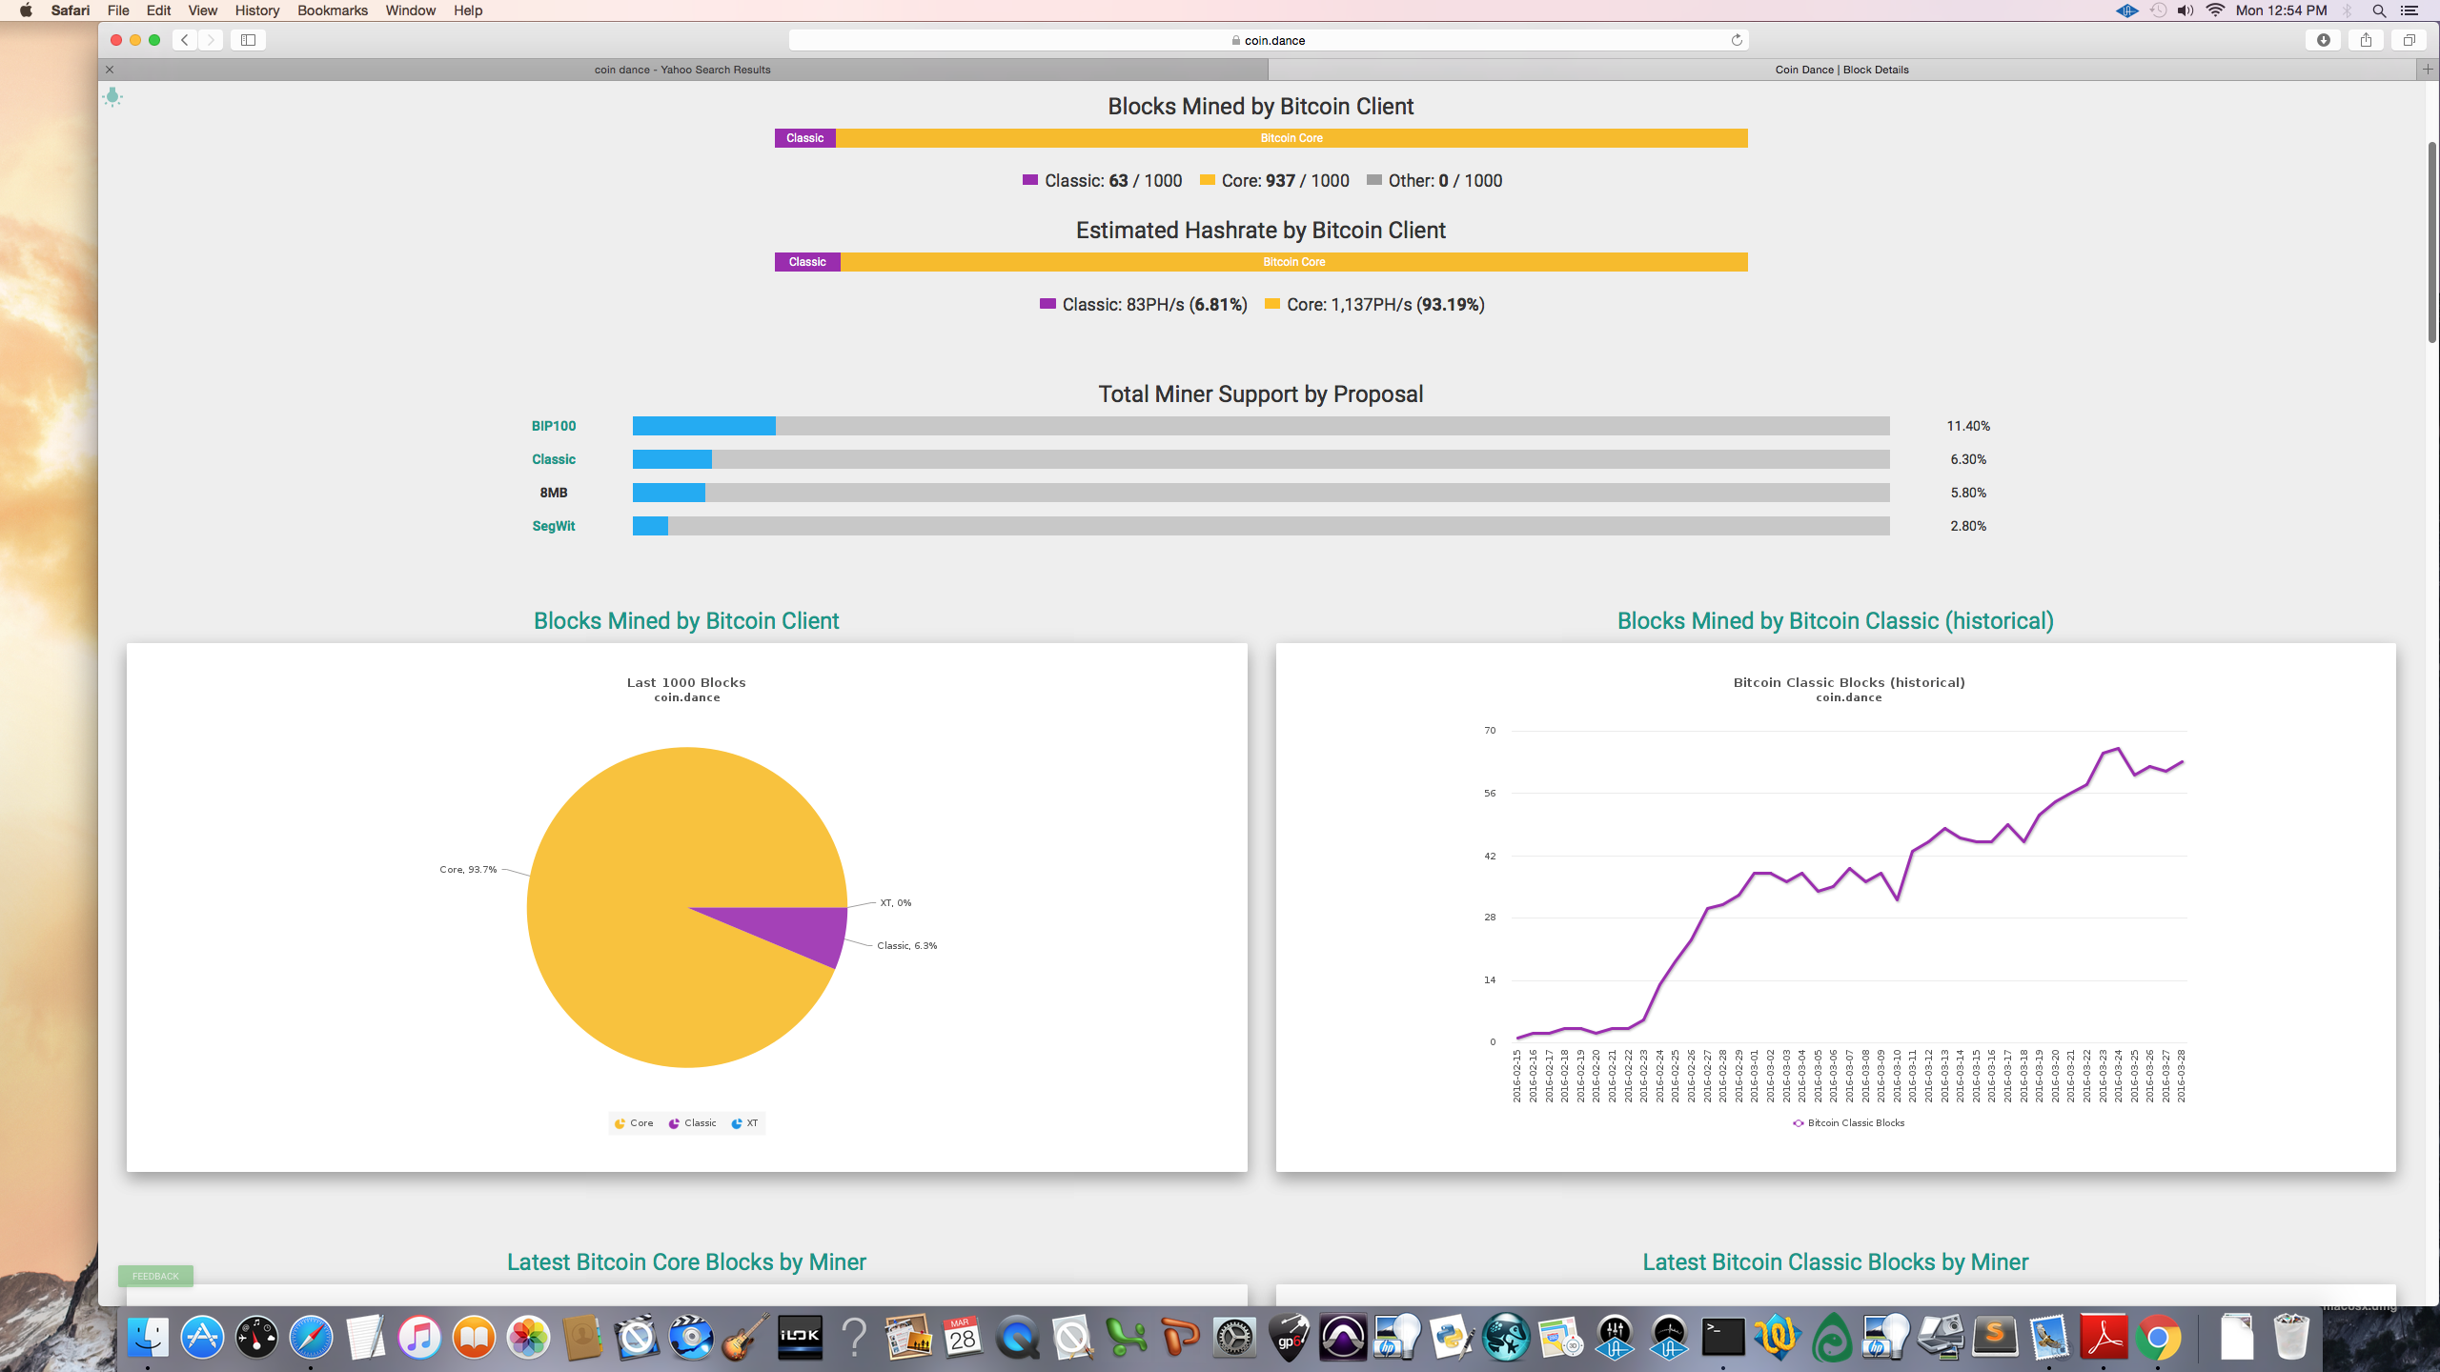Open the SegWit proposal link

[x=554, y=526]
